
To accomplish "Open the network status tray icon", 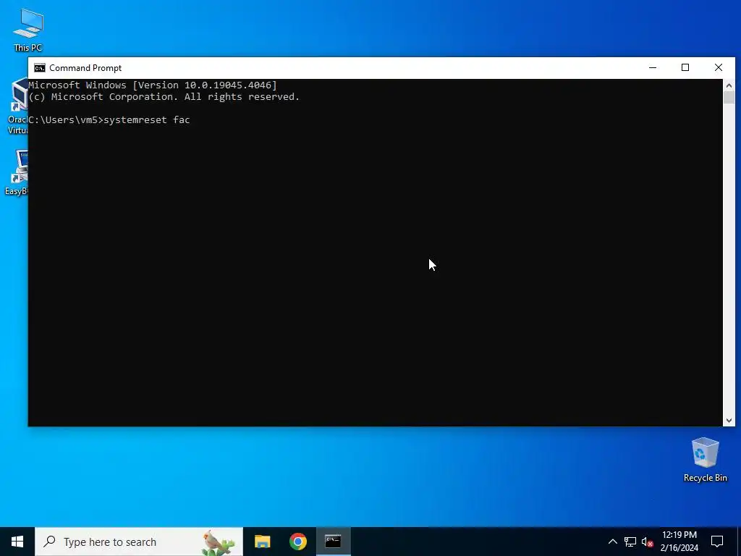I will click(x=630, y=542).
